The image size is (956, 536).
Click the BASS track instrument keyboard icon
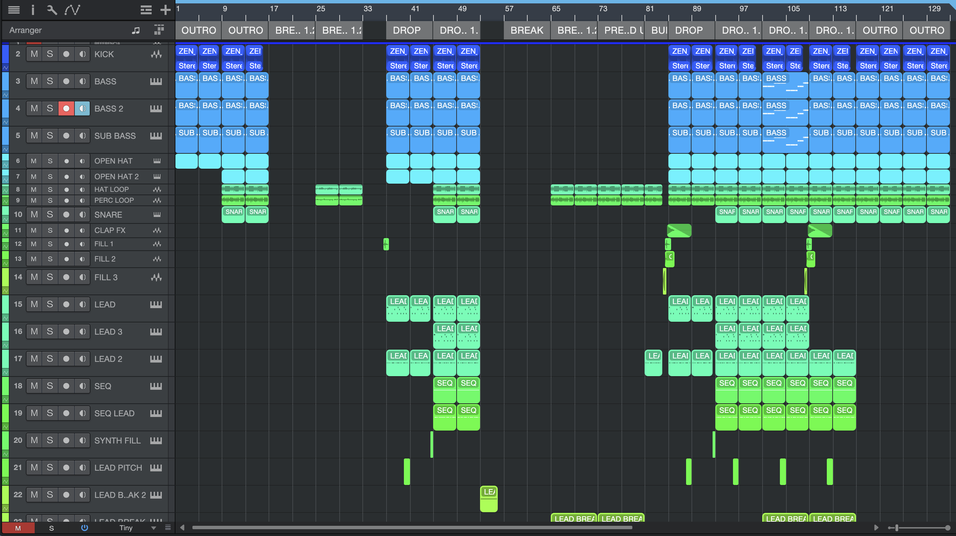[156, 81]
